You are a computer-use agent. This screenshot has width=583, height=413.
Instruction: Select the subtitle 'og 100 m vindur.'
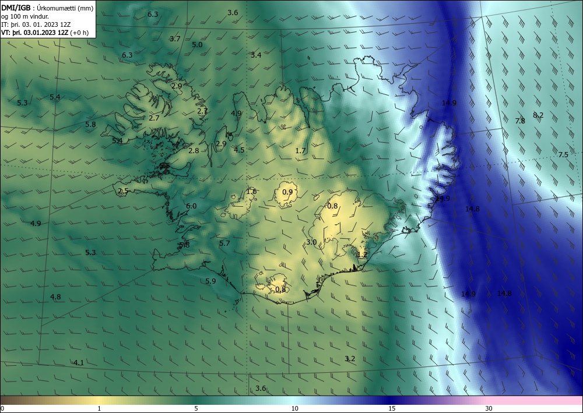coord(25,16)
